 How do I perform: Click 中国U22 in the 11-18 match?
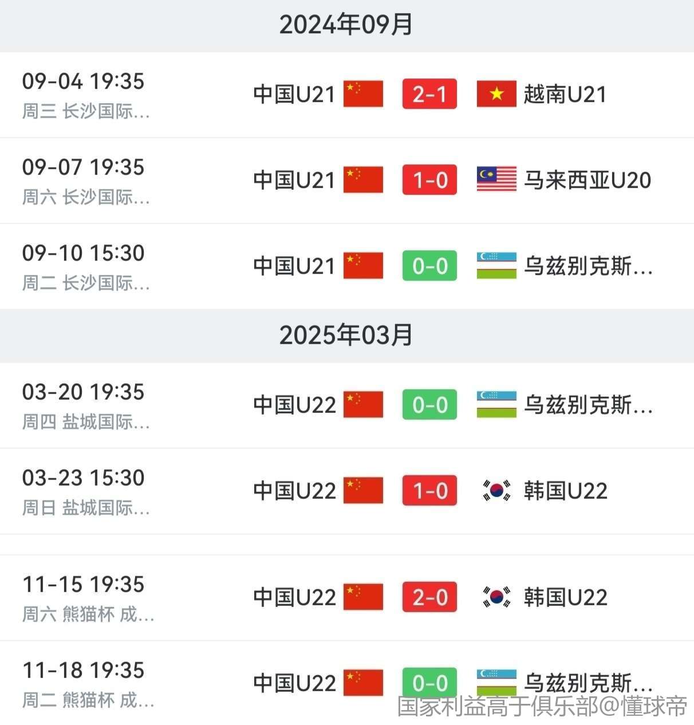point(294,683)
